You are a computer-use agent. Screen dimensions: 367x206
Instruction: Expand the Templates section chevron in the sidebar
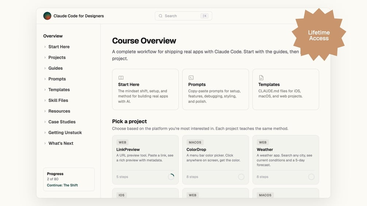click(45, 90)
